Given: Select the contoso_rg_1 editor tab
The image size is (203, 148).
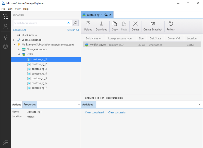Looking at the screenshot, I should coord(97,15).
